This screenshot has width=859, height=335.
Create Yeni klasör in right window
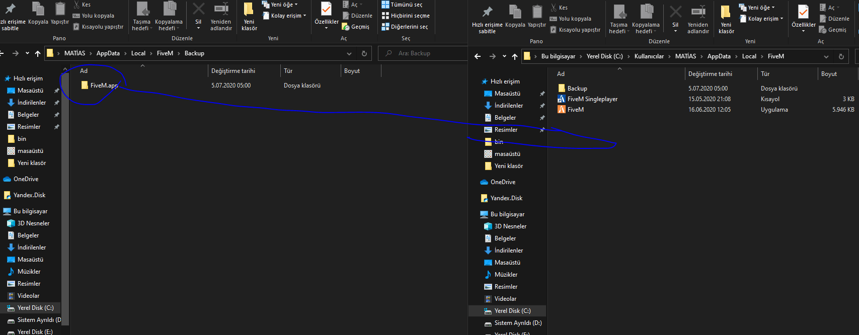point(726,20)
